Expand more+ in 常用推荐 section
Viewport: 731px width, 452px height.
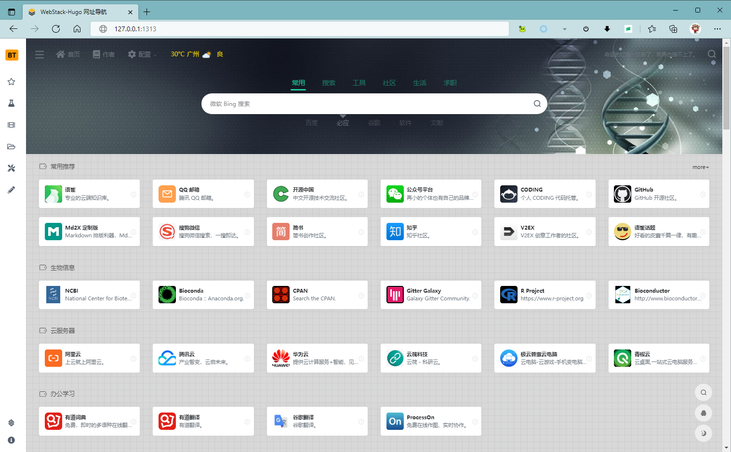click(700, 167)
